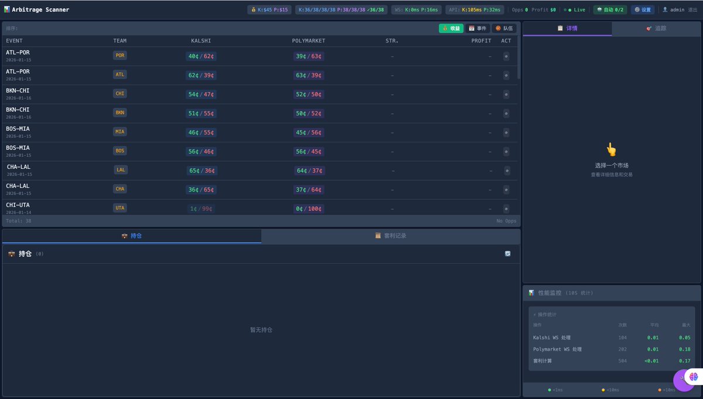703x399 pixels.
Task: Click the Polymarket WS 处理 stats row
Action: click(612, 349)
